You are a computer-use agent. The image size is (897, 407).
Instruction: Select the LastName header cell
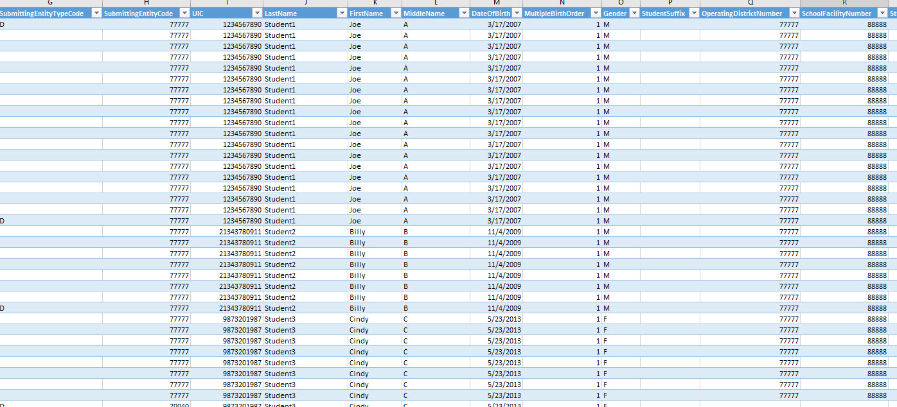[305, 13]
